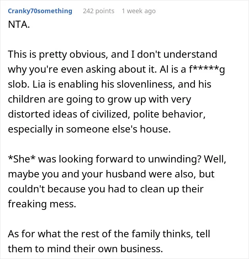Click the word "polite behavior,"
This screenshot has height=259, width=249.
click(x=169, y=114)
